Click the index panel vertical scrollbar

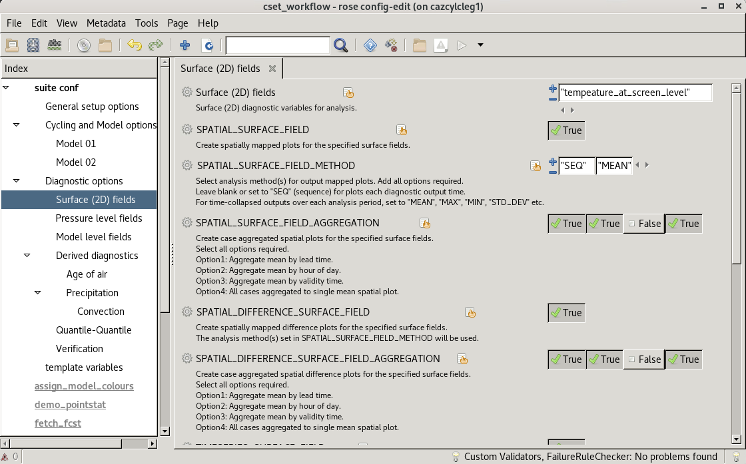[x=165, y=190]
